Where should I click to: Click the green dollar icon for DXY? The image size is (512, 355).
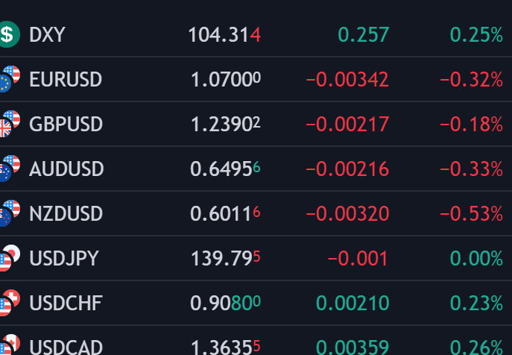point(8,34)
